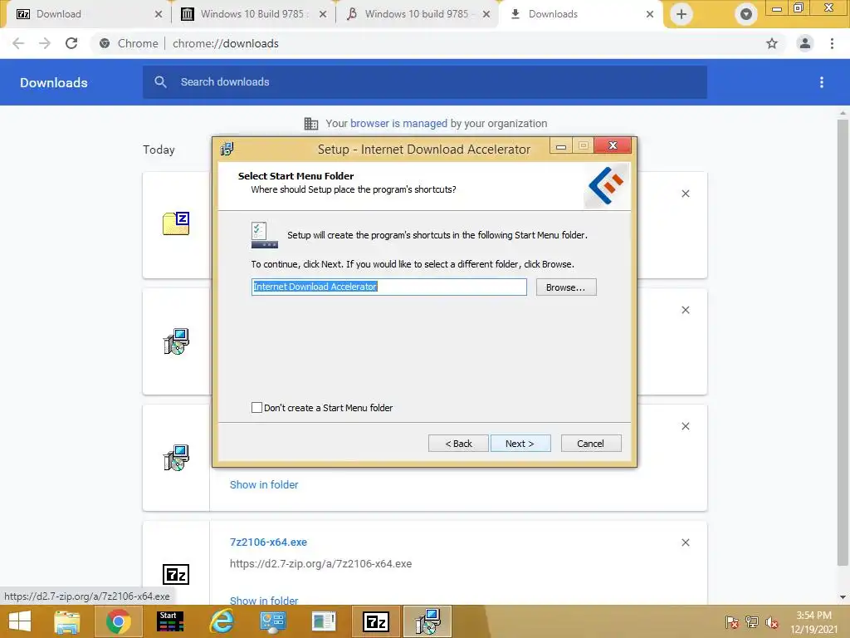Click the setup installer taskbar icon

click(427, 621)
